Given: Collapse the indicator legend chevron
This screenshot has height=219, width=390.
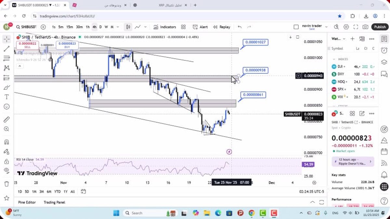Looking at the screenshot, I should click(19, 66).
